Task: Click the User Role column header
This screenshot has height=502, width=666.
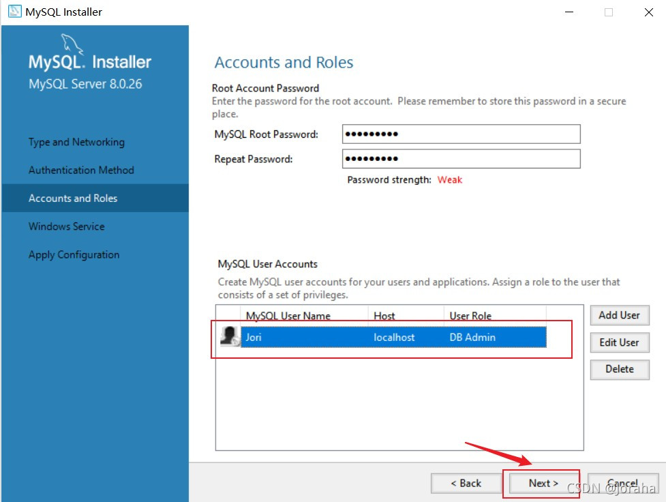Action: point(495,316)
